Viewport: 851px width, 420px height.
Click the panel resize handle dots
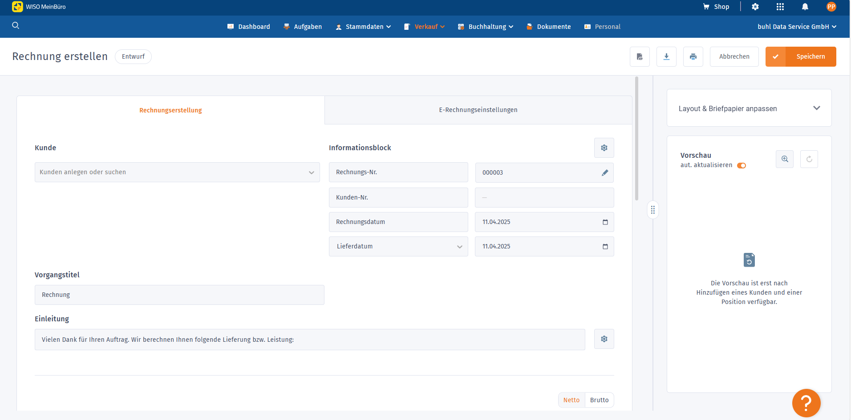pyautogui.click(x=652, y=210)
